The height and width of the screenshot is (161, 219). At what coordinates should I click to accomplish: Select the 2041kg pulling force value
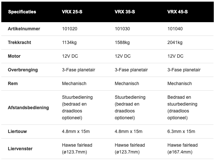(x=175, y=42)
